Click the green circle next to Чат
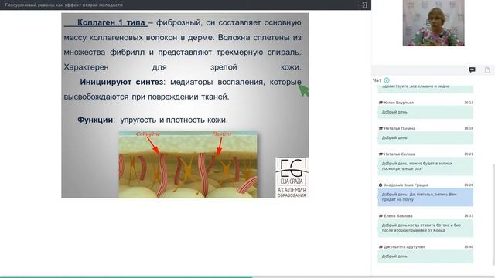495x278 pixels. [x=387, y=80]
